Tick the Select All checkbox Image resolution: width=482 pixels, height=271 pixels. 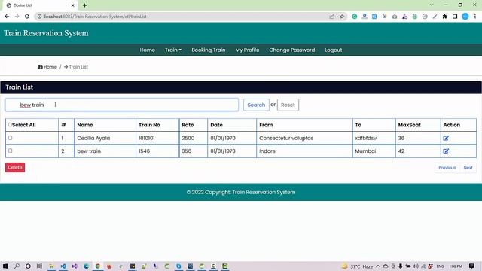point(10,125)
